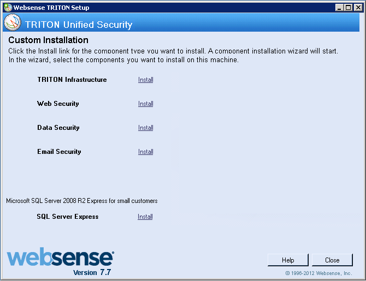This screenshot has width=366, height=281.
Task: Click the Version 7.7 text
Action: pos(92,272)
